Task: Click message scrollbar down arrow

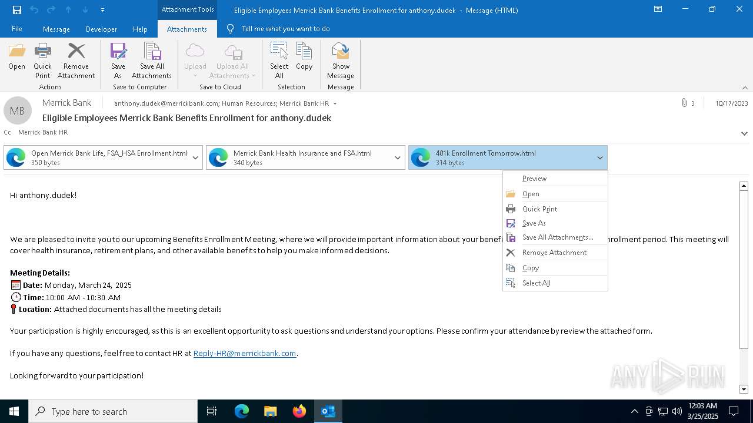Action: point(744,389)
